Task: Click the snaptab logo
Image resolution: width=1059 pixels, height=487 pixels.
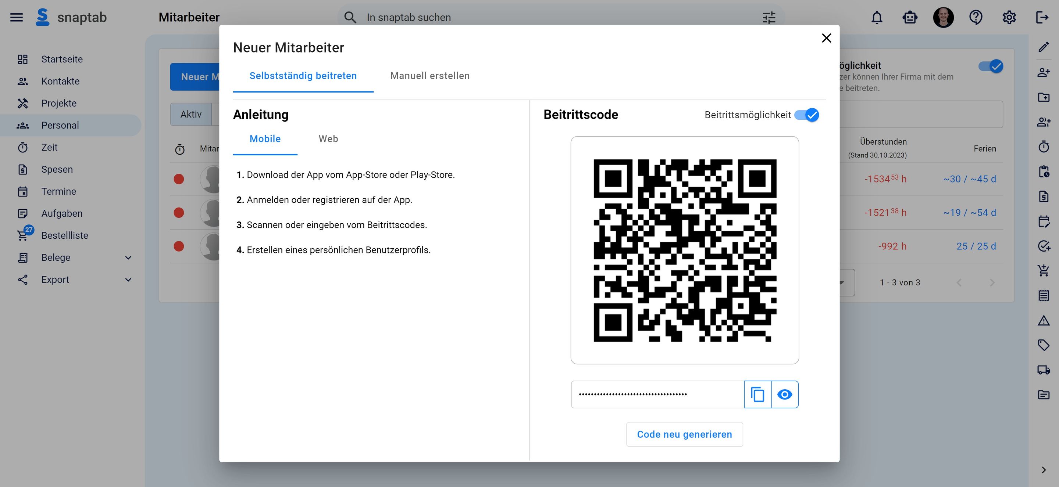Action: [71, 17]
